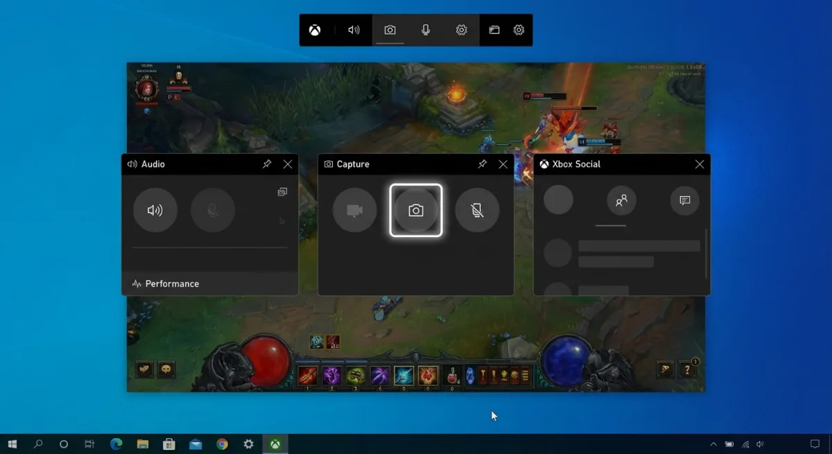Open the Windows Start menu
Viewport: 832px width, 454px height.
[12, 444]
